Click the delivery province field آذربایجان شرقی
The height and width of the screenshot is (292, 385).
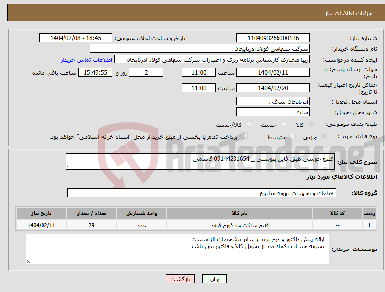tap(273, 101)
